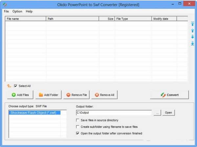Minimize the converter window
The height and width of the screenshot is (147, 197).
[x=173, y=4]
